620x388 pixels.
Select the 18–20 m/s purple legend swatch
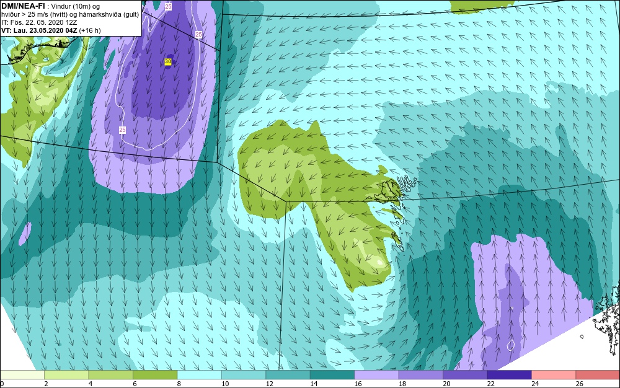pyautogui.click(x=421, y=375)
